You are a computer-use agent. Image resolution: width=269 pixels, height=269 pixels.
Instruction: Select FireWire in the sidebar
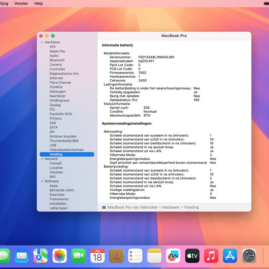[x=56, y=87]
